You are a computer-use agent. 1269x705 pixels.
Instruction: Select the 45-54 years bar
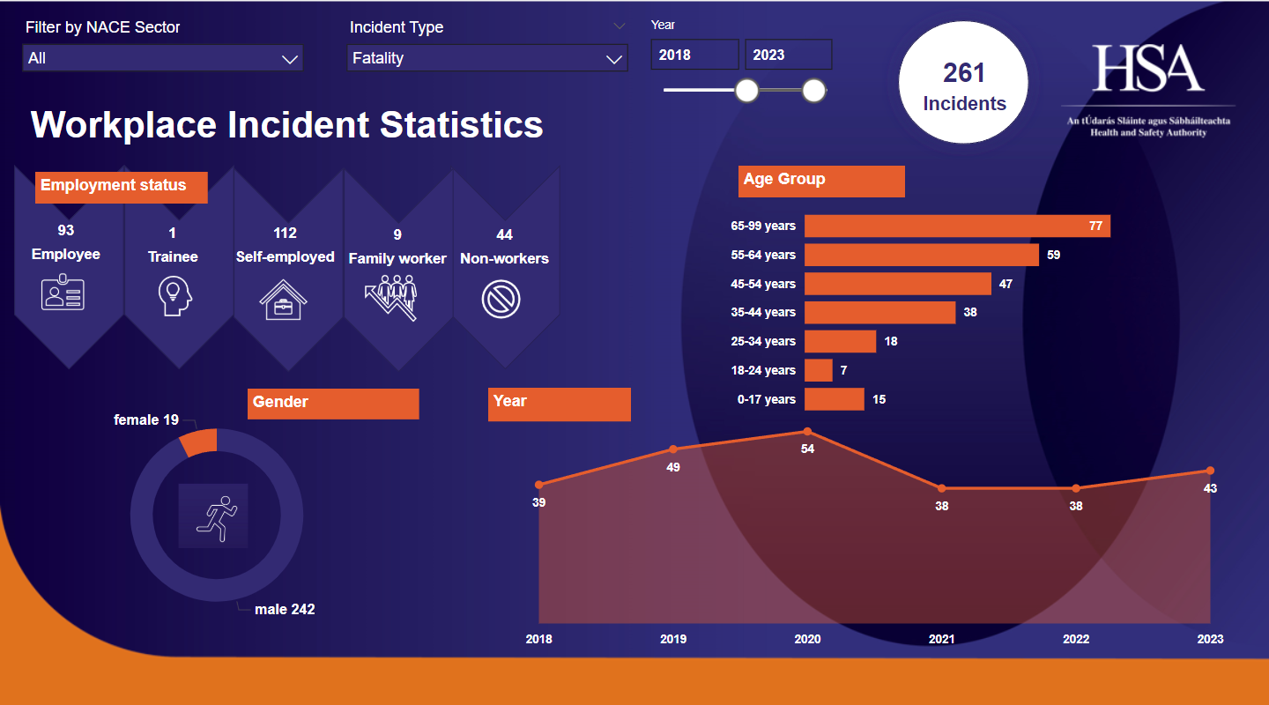898,284
